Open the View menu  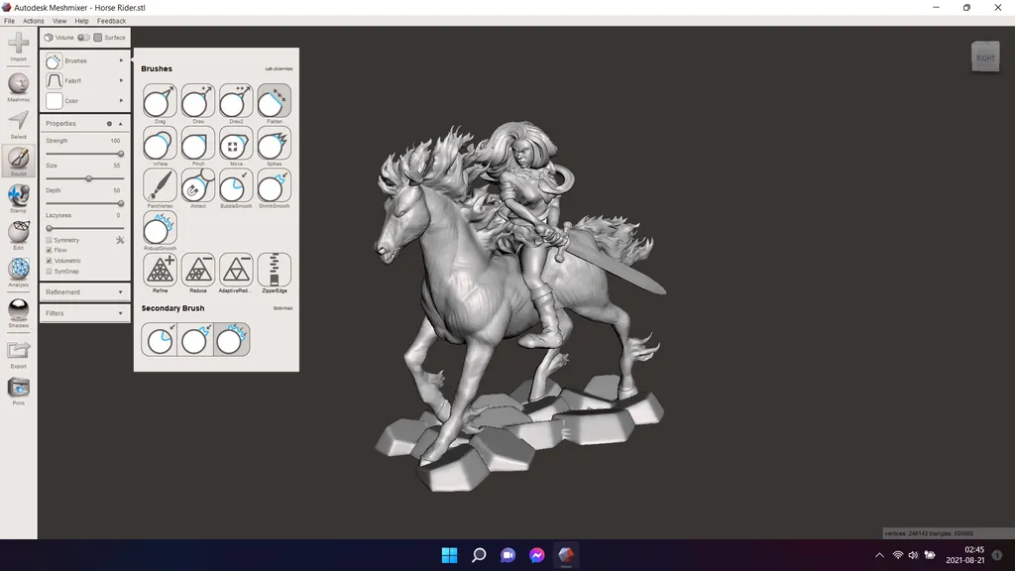pyautogui.click(x=59, y=21)
